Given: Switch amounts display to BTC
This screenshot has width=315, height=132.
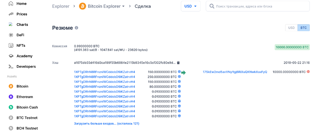Looking at the screenshot, I should 303,28.
